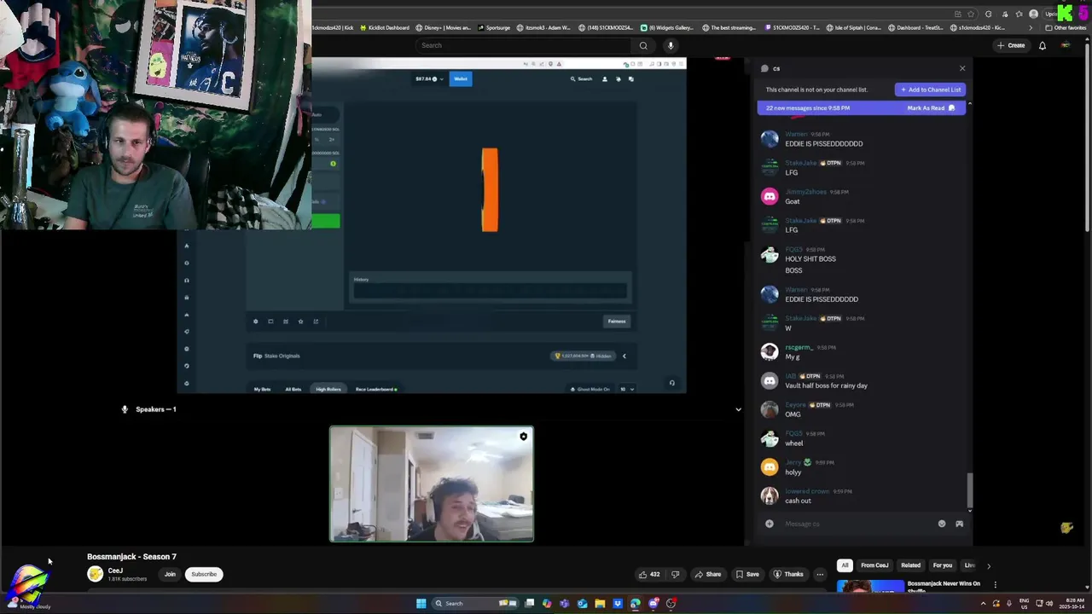Screen dimensions: 1092x614
Task: Open options for recommended Bossmanjack video
Action: click(x=995, y=585)
